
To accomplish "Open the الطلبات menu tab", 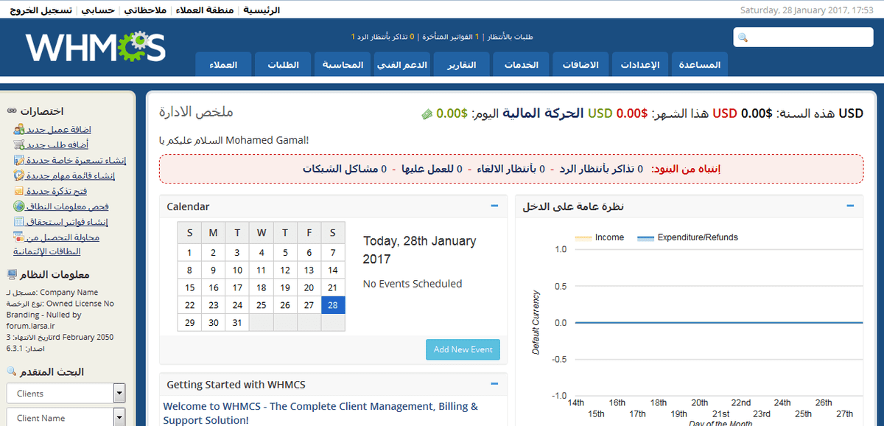I will (283, 64).
